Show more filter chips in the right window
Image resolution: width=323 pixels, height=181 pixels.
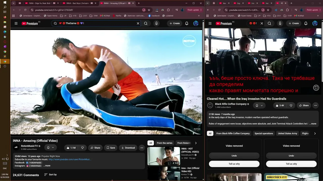point(315,133)
